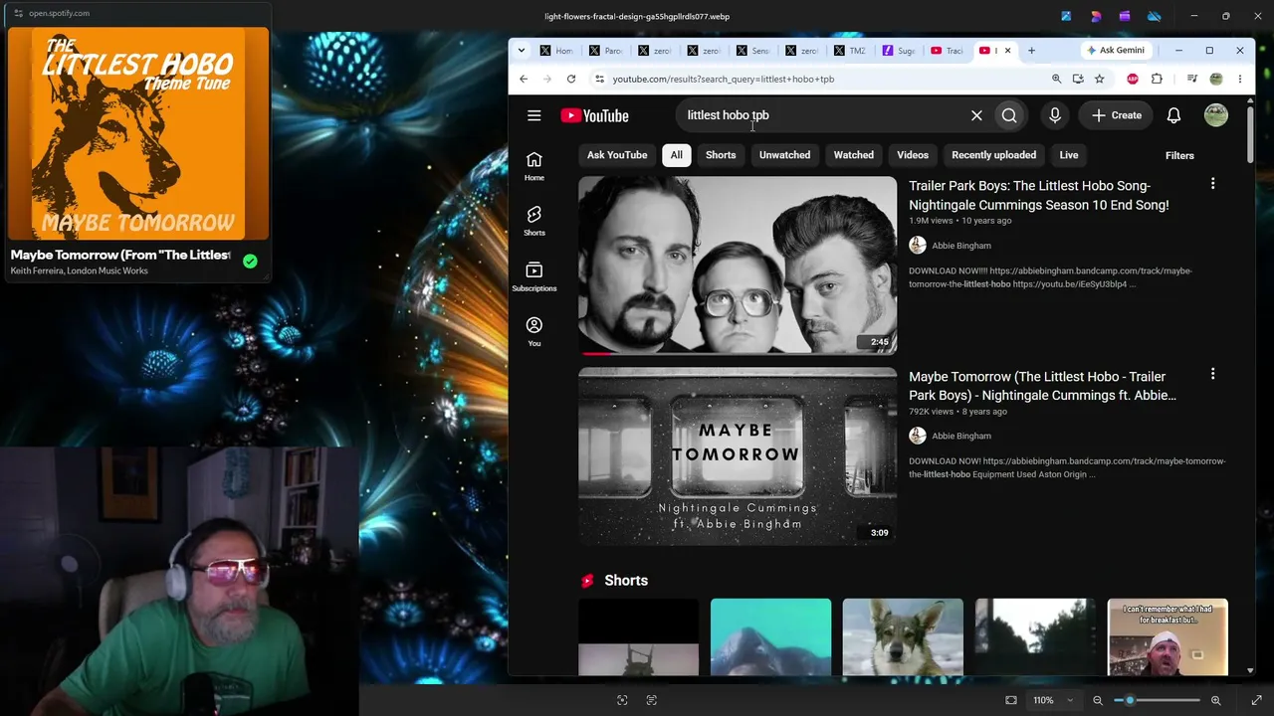
Task: Open the 110% zoom level dropdown
Action: [1054, 700]
